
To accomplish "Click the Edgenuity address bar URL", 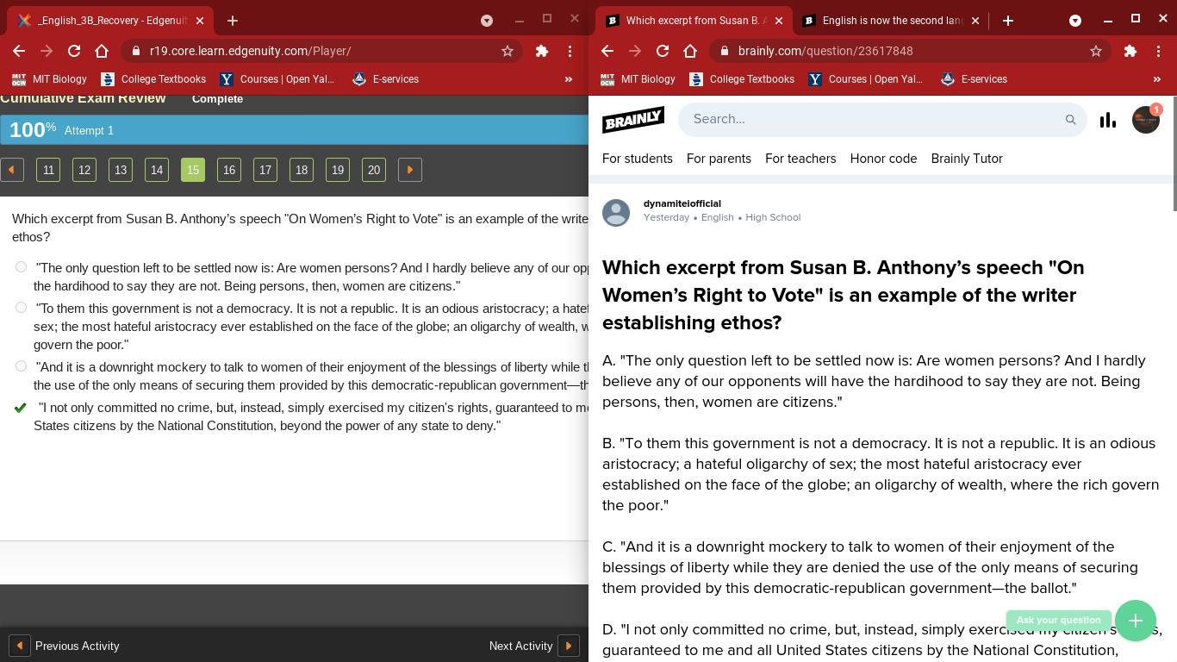I will (x=250, y=51).
